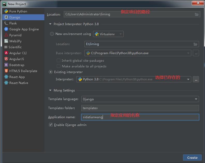Collapse Project Interpreter section
Viewport: 205px width, 163px height.
pos(50,24)
